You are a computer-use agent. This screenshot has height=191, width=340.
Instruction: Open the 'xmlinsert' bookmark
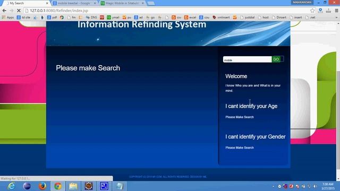click(221, 18)
